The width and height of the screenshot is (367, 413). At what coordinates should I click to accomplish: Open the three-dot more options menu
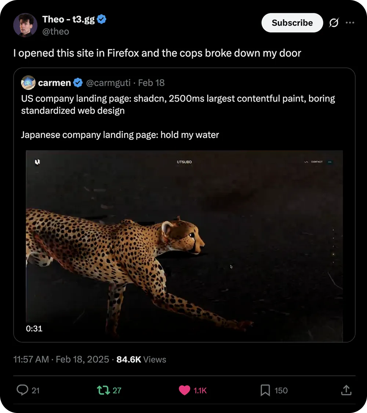pyautogui.click(x=350, y=23)
